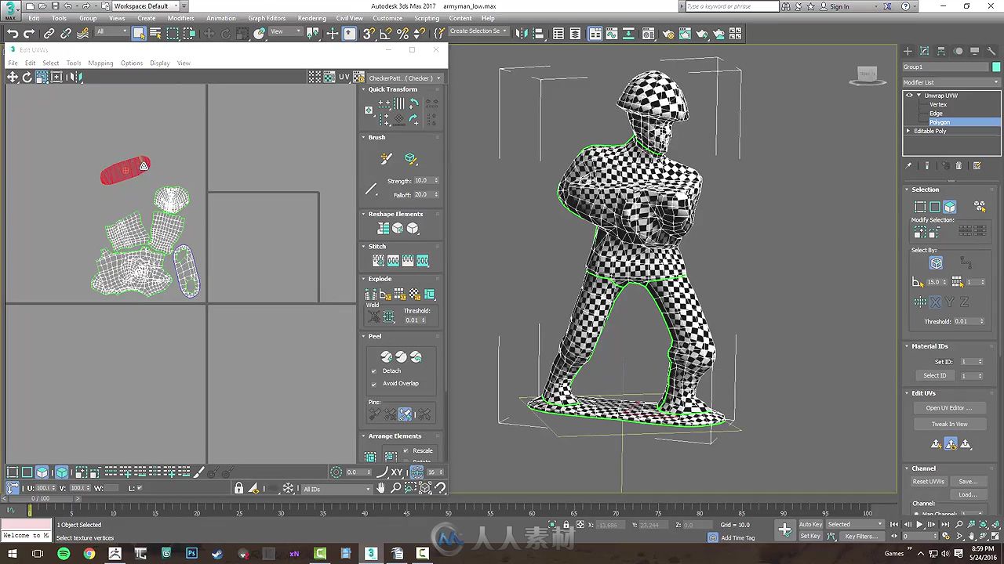Open Spotify from Windows taskbar
The width and height of the screenshot is (1004, 564).
64,553
